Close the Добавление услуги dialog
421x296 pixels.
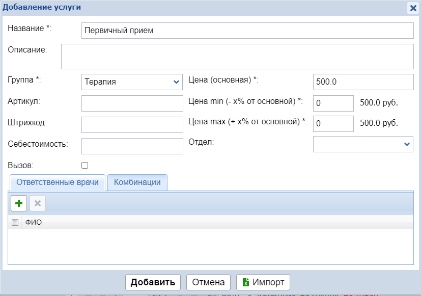pos(413,8)
